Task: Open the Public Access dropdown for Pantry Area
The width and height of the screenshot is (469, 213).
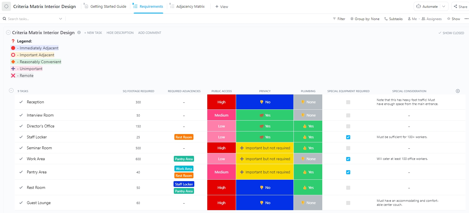Action: (221, 172)
